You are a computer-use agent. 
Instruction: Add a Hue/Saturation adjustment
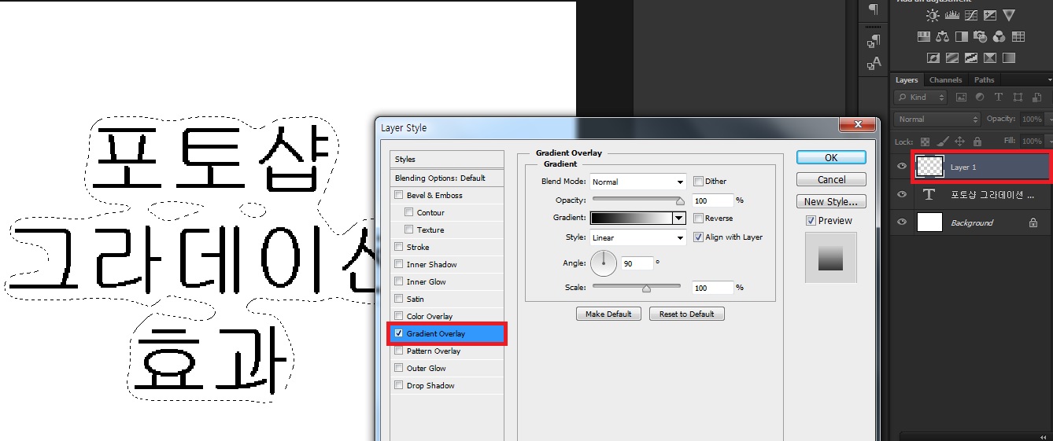pyautogui.click(x=924, y=36)
